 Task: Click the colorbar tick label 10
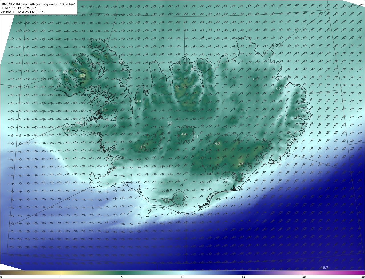pyautogui.click(x=182, y=277)
